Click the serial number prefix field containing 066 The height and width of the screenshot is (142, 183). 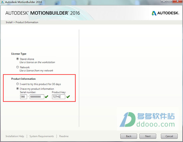pos(24,97)
